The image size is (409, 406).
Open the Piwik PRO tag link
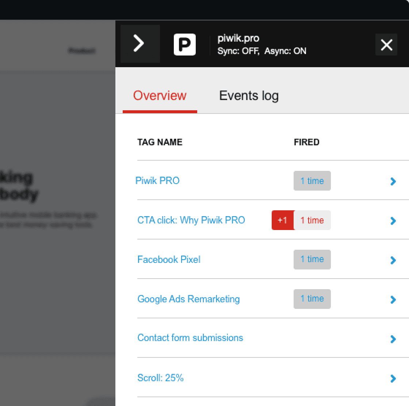[157, 181]
